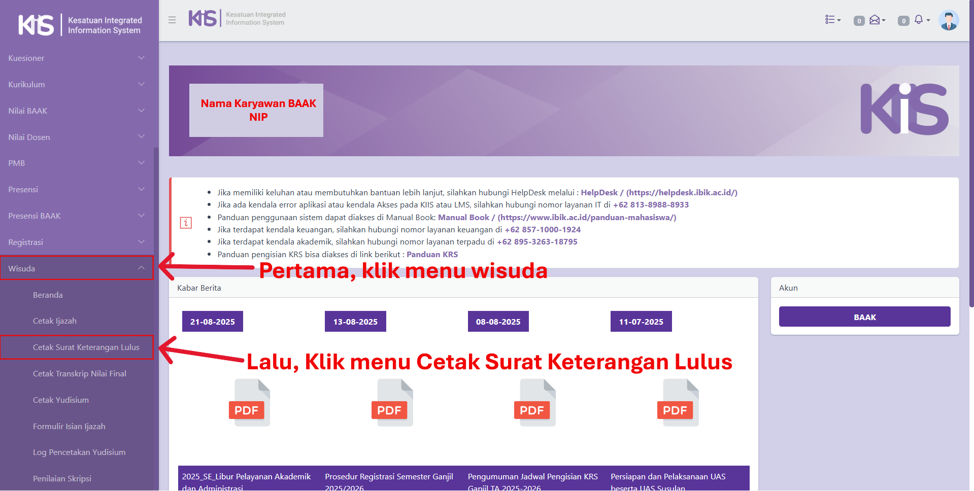
Task: Click the user avatar profile picture
Action: click(948, 20)
